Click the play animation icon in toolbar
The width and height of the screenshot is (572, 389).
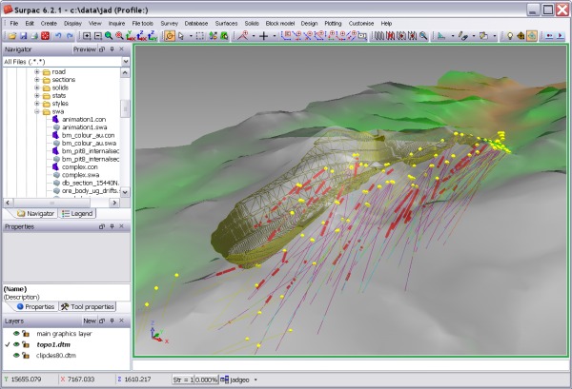pos(560,36)
